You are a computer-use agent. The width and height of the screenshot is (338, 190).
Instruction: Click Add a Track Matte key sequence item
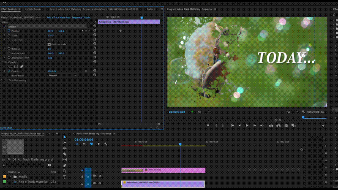[33, 182]
